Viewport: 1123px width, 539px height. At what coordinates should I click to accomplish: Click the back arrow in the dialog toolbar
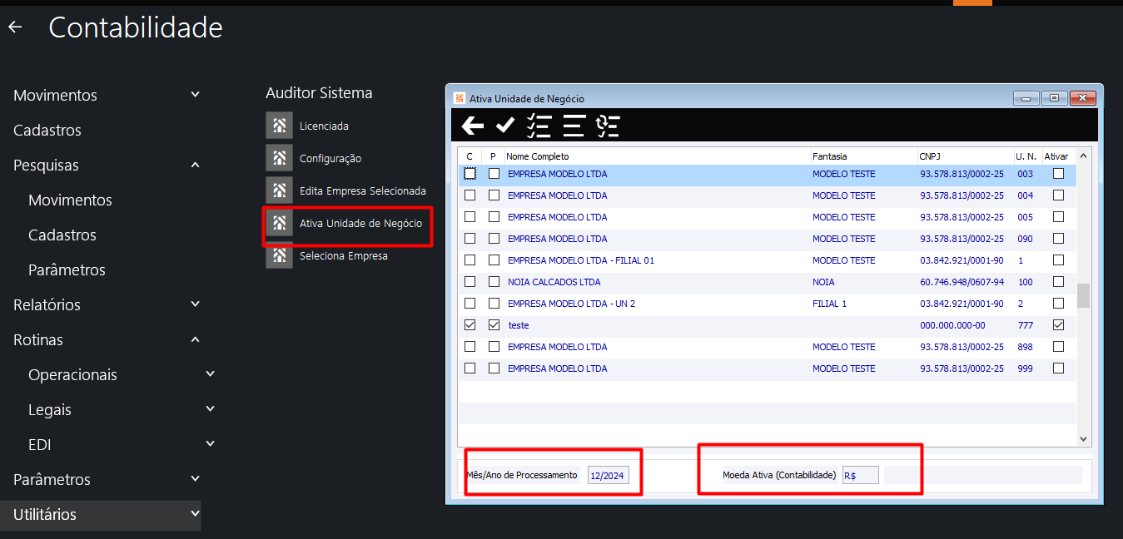coord(473,126)
